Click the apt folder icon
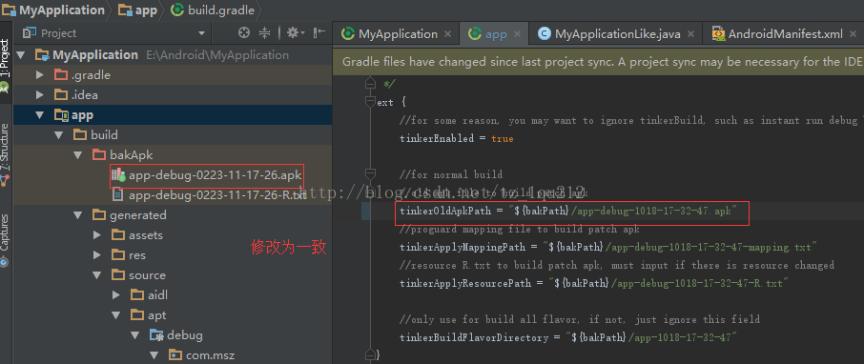 (137, 315)
